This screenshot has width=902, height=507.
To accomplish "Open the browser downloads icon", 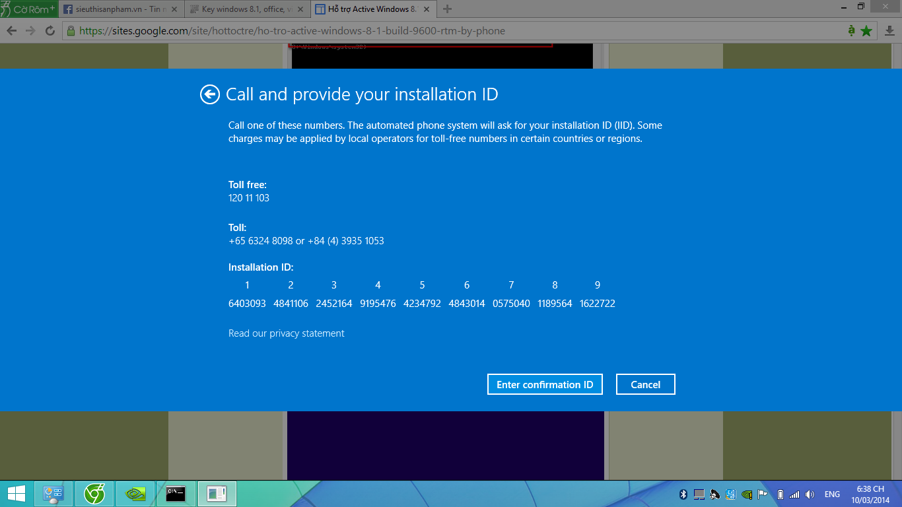I will pyautogui.click(x=889, y=31).
